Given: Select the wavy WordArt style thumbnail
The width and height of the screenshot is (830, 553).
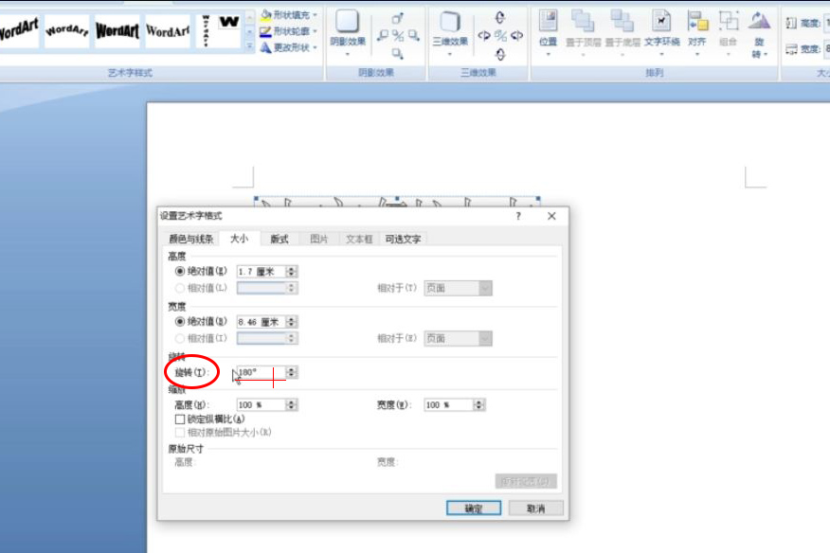Looking at the screenshot, I should 66,30.
